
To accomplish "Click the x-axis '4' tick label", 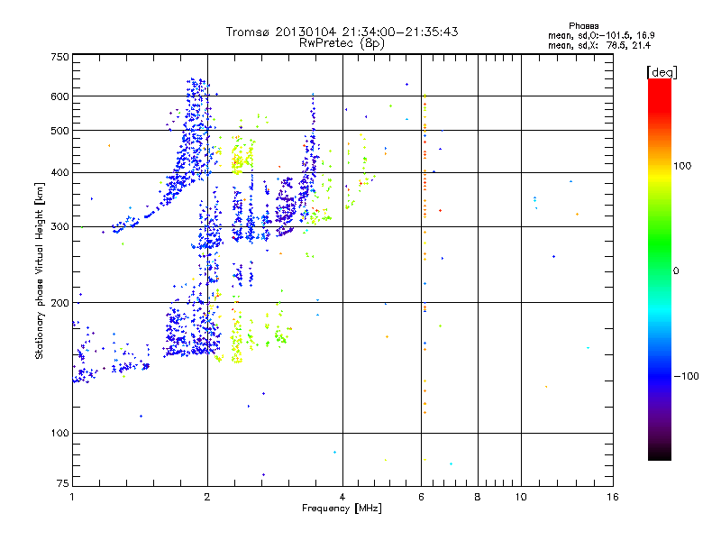I will click(342, 497).
